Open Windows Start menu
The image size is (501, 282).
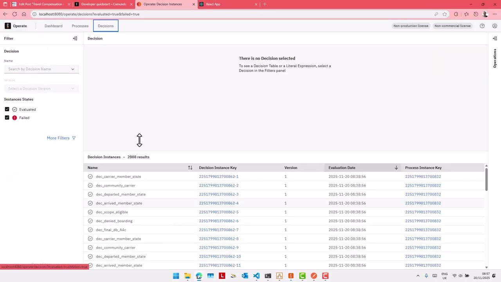coord(176,276)
